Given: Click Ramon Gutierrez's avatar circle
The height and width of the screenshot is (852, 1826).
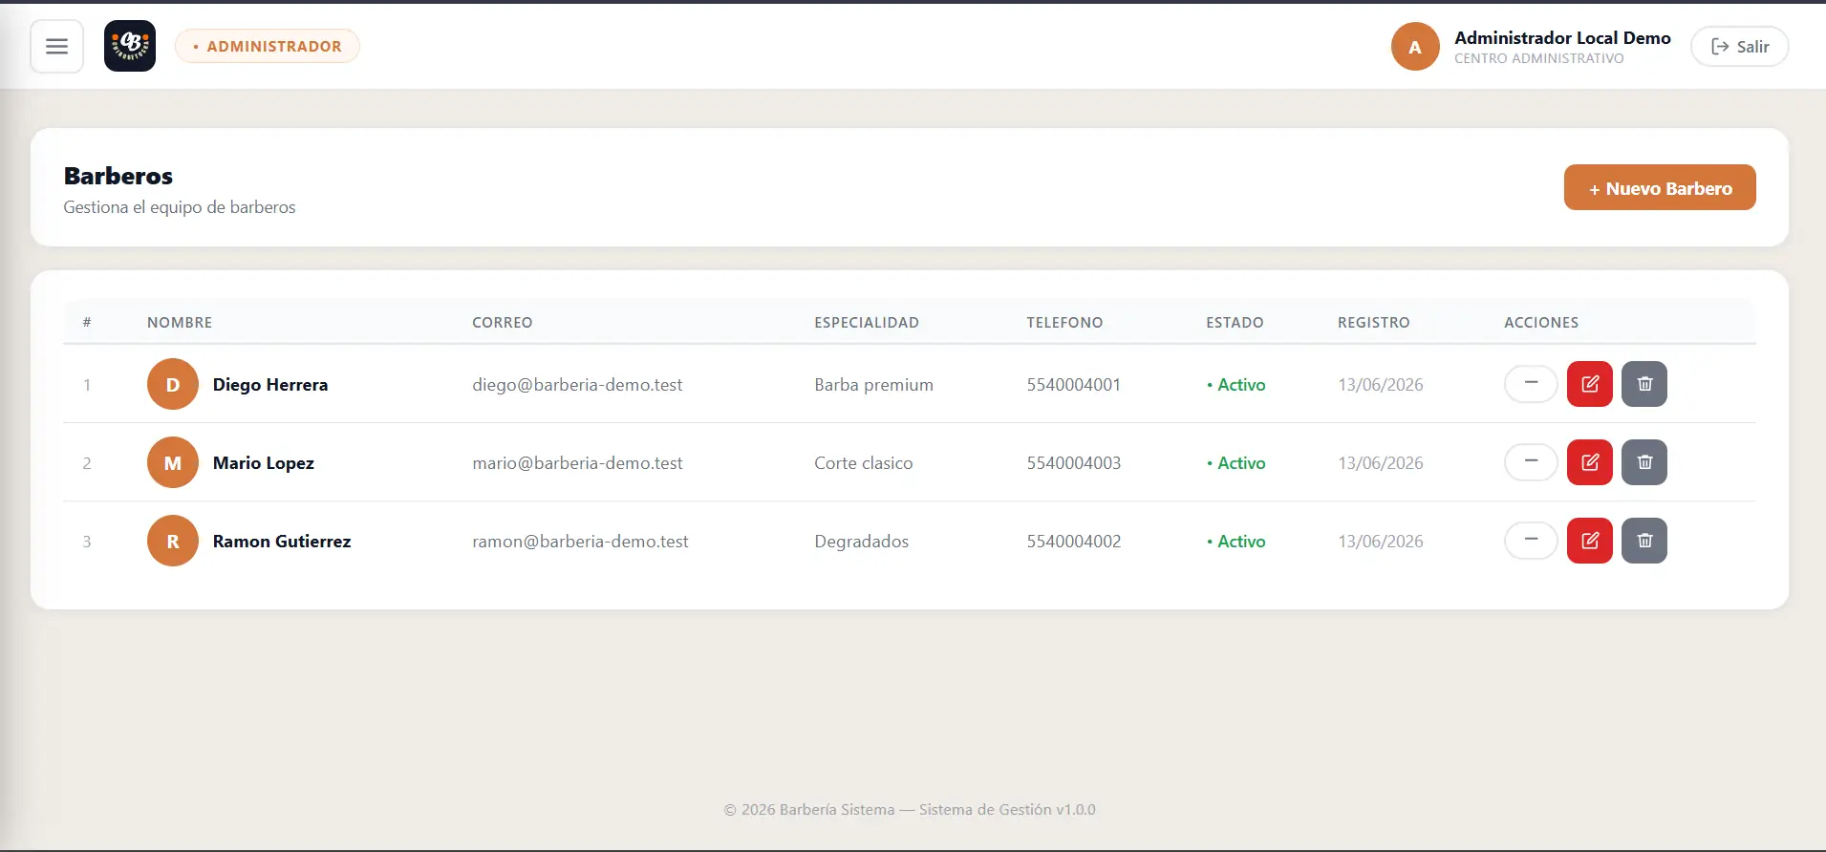Looking at the screenshot, I should [173, 541].
